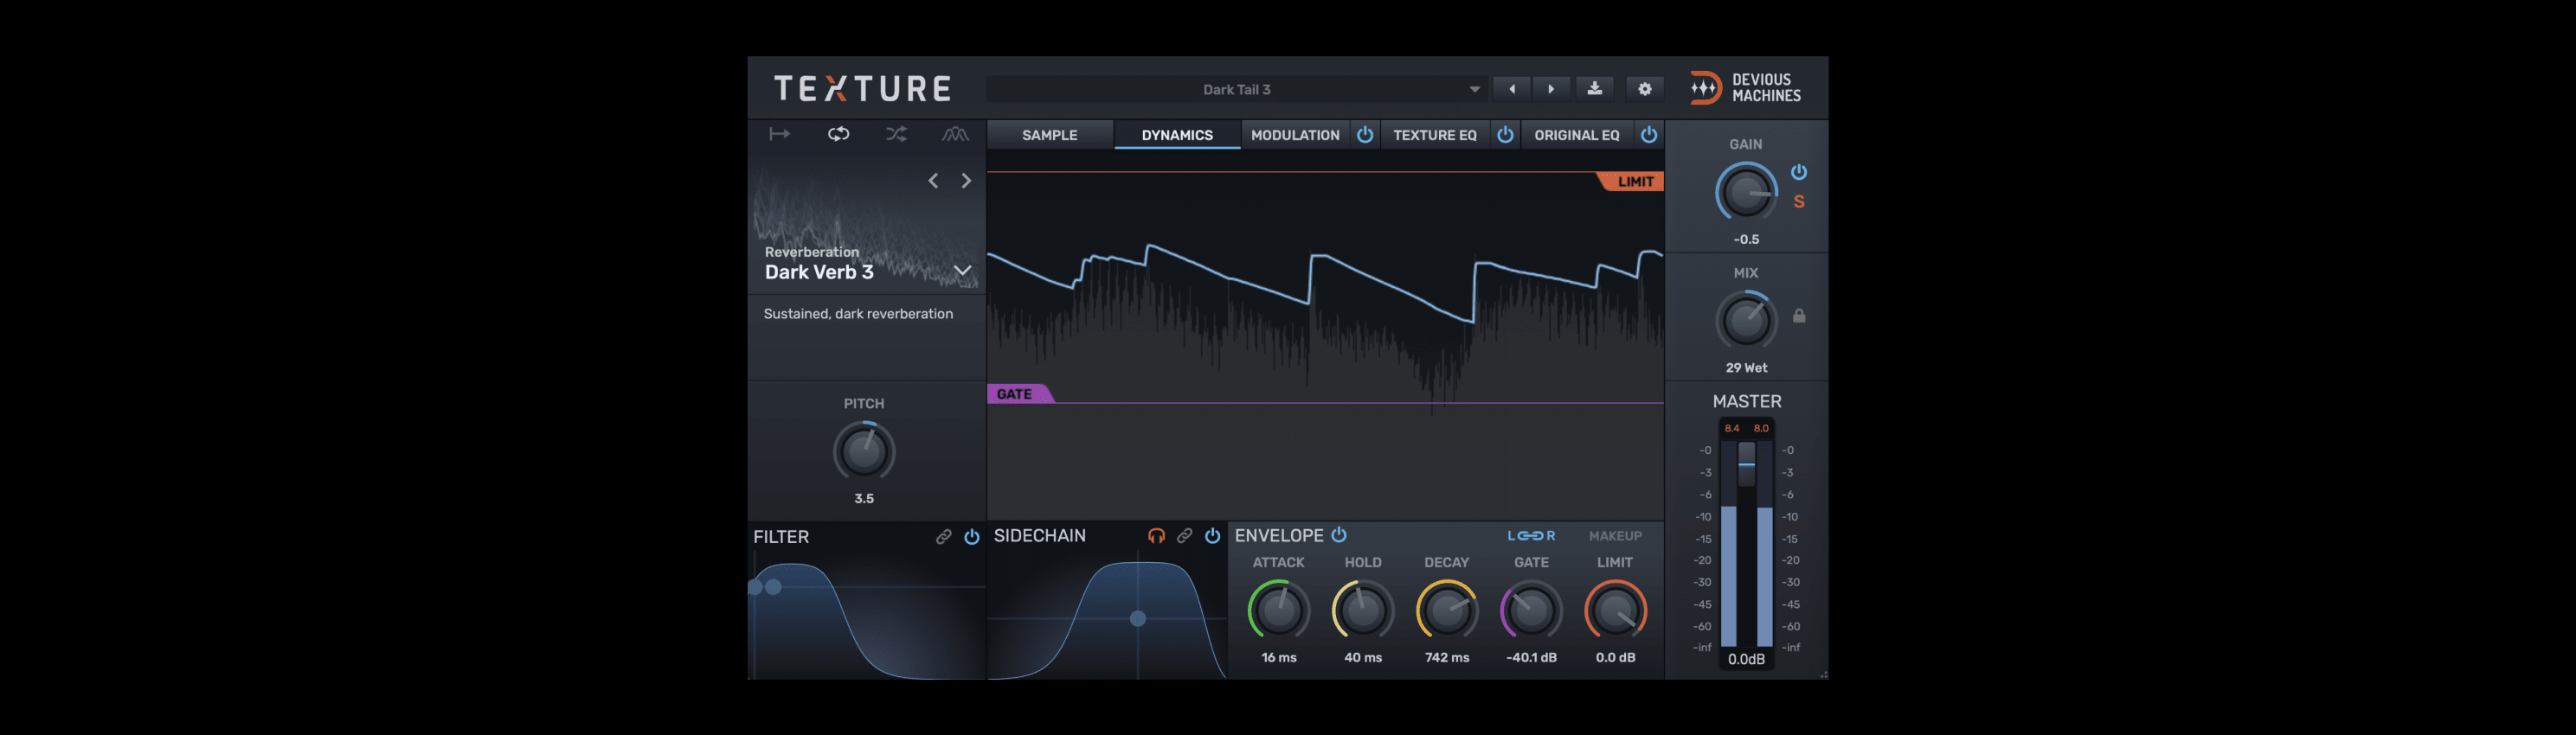The height and width of the screenshot is (735, 2576).
Task: Toggle the Original EQ power button
Action: click(x=1648, y=134)
